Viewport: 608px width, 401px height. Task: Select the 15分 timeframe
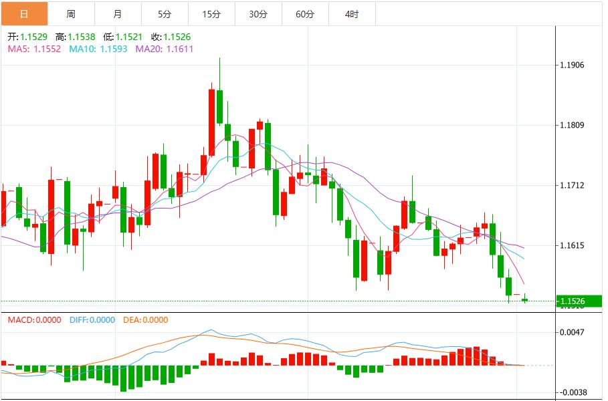point(210,12)
